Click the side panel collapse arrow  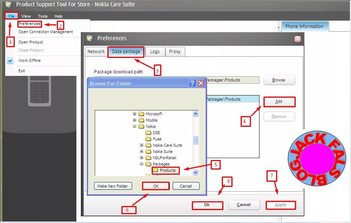[x=279, y=27]
